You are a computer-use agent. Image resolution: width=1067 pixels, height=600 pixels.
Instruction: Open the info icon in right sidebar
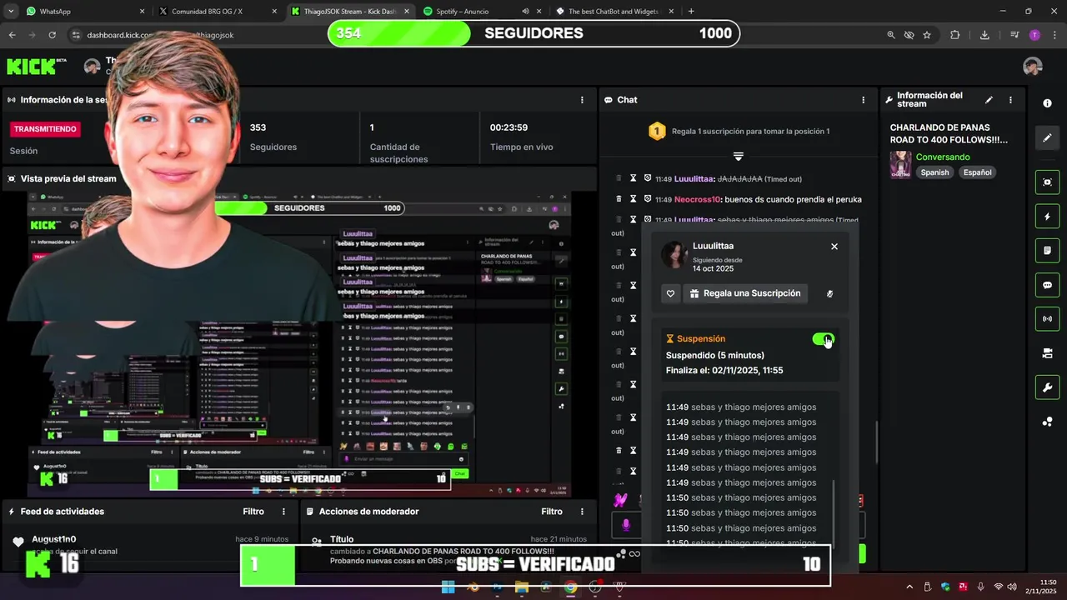click(1047, 103)
